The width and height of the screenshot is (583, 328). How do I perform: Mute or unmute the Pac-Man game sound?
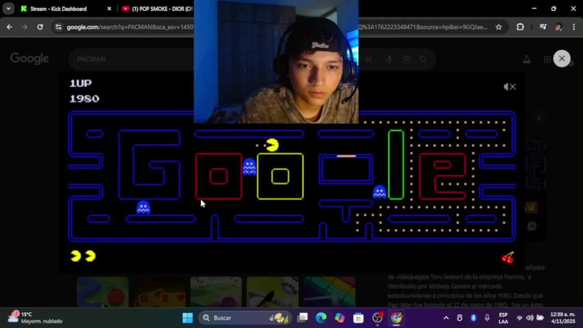tap(510, 87)
